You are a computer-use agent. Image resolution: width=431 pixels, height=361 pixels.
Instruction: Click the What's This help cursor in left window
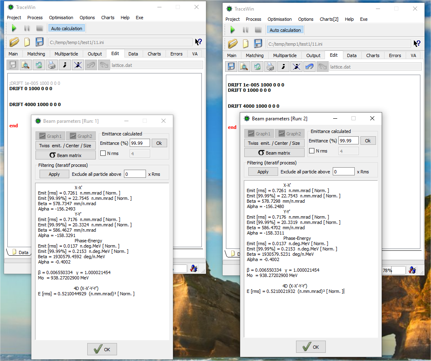(x=198, y=42)
